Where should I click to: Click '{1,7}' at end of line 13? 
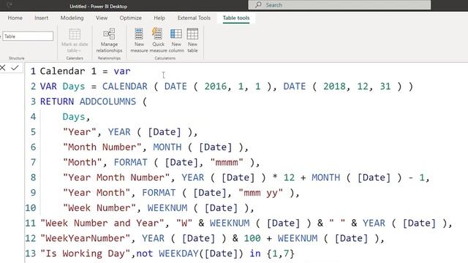click(281, 254)
